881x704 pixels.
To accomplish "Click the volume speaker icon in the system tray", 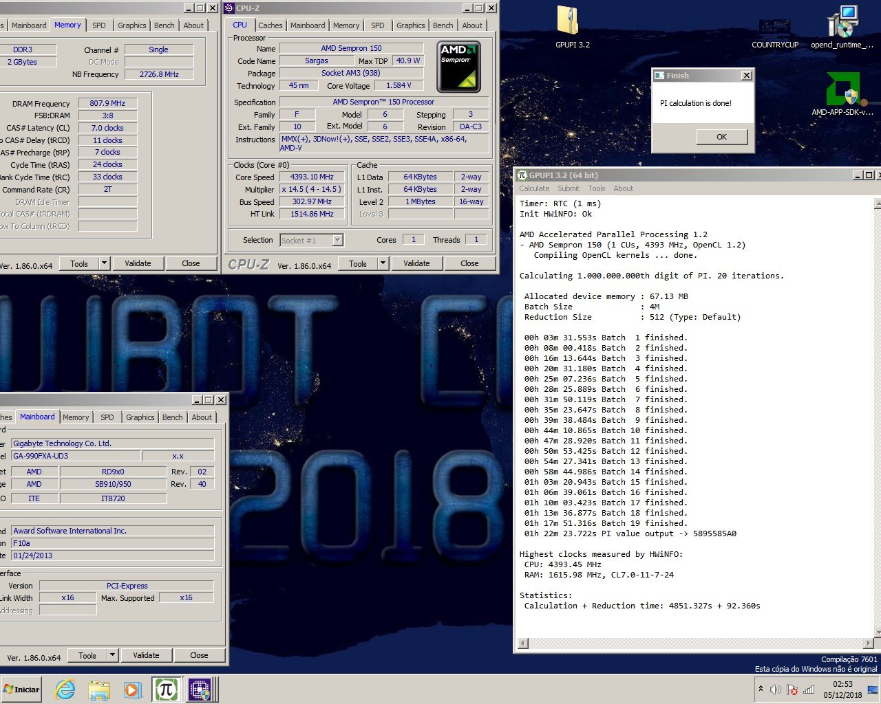I will pyautogui.click(x=776, y=690).
